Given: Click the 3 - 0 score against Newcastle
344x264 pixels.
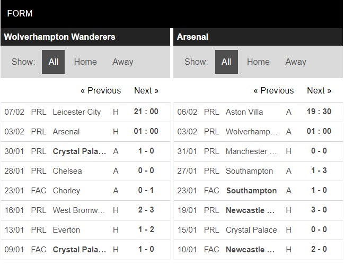Looking at the screenshot, I should point(319,210).
